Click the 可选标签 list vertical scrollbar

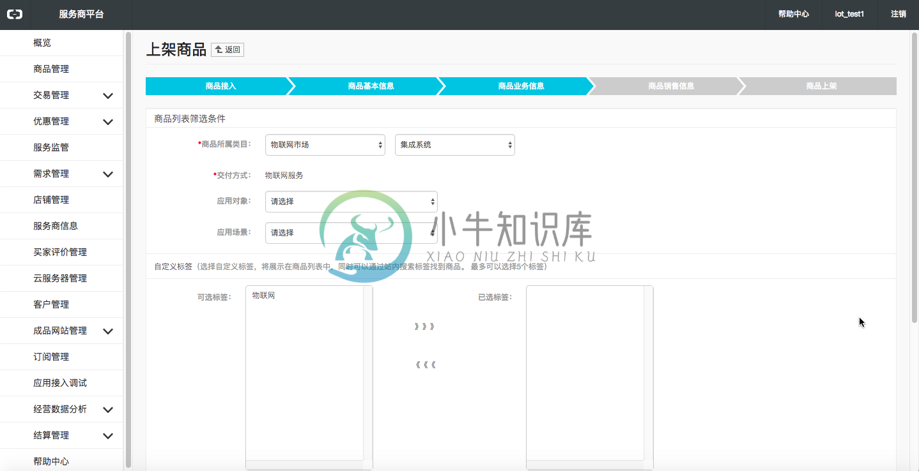pyautogui.click(x=367, y=373)
